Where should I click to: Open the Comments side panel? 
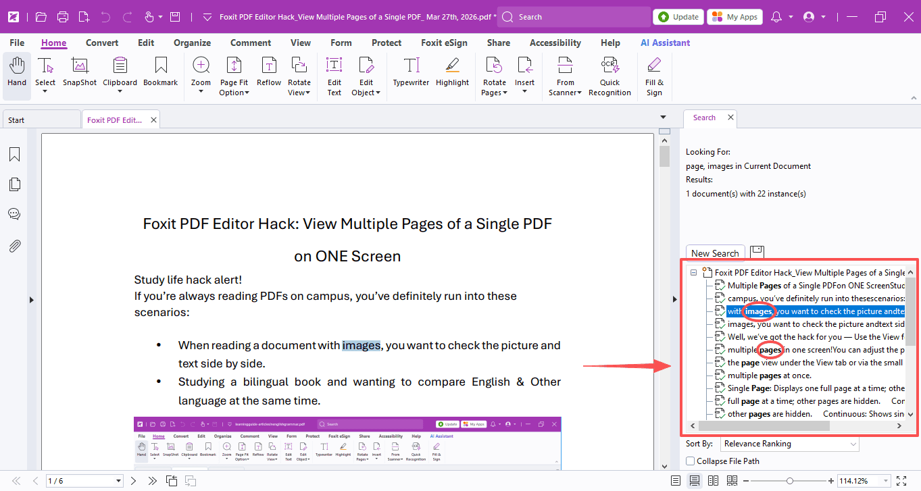coord(14,214)
